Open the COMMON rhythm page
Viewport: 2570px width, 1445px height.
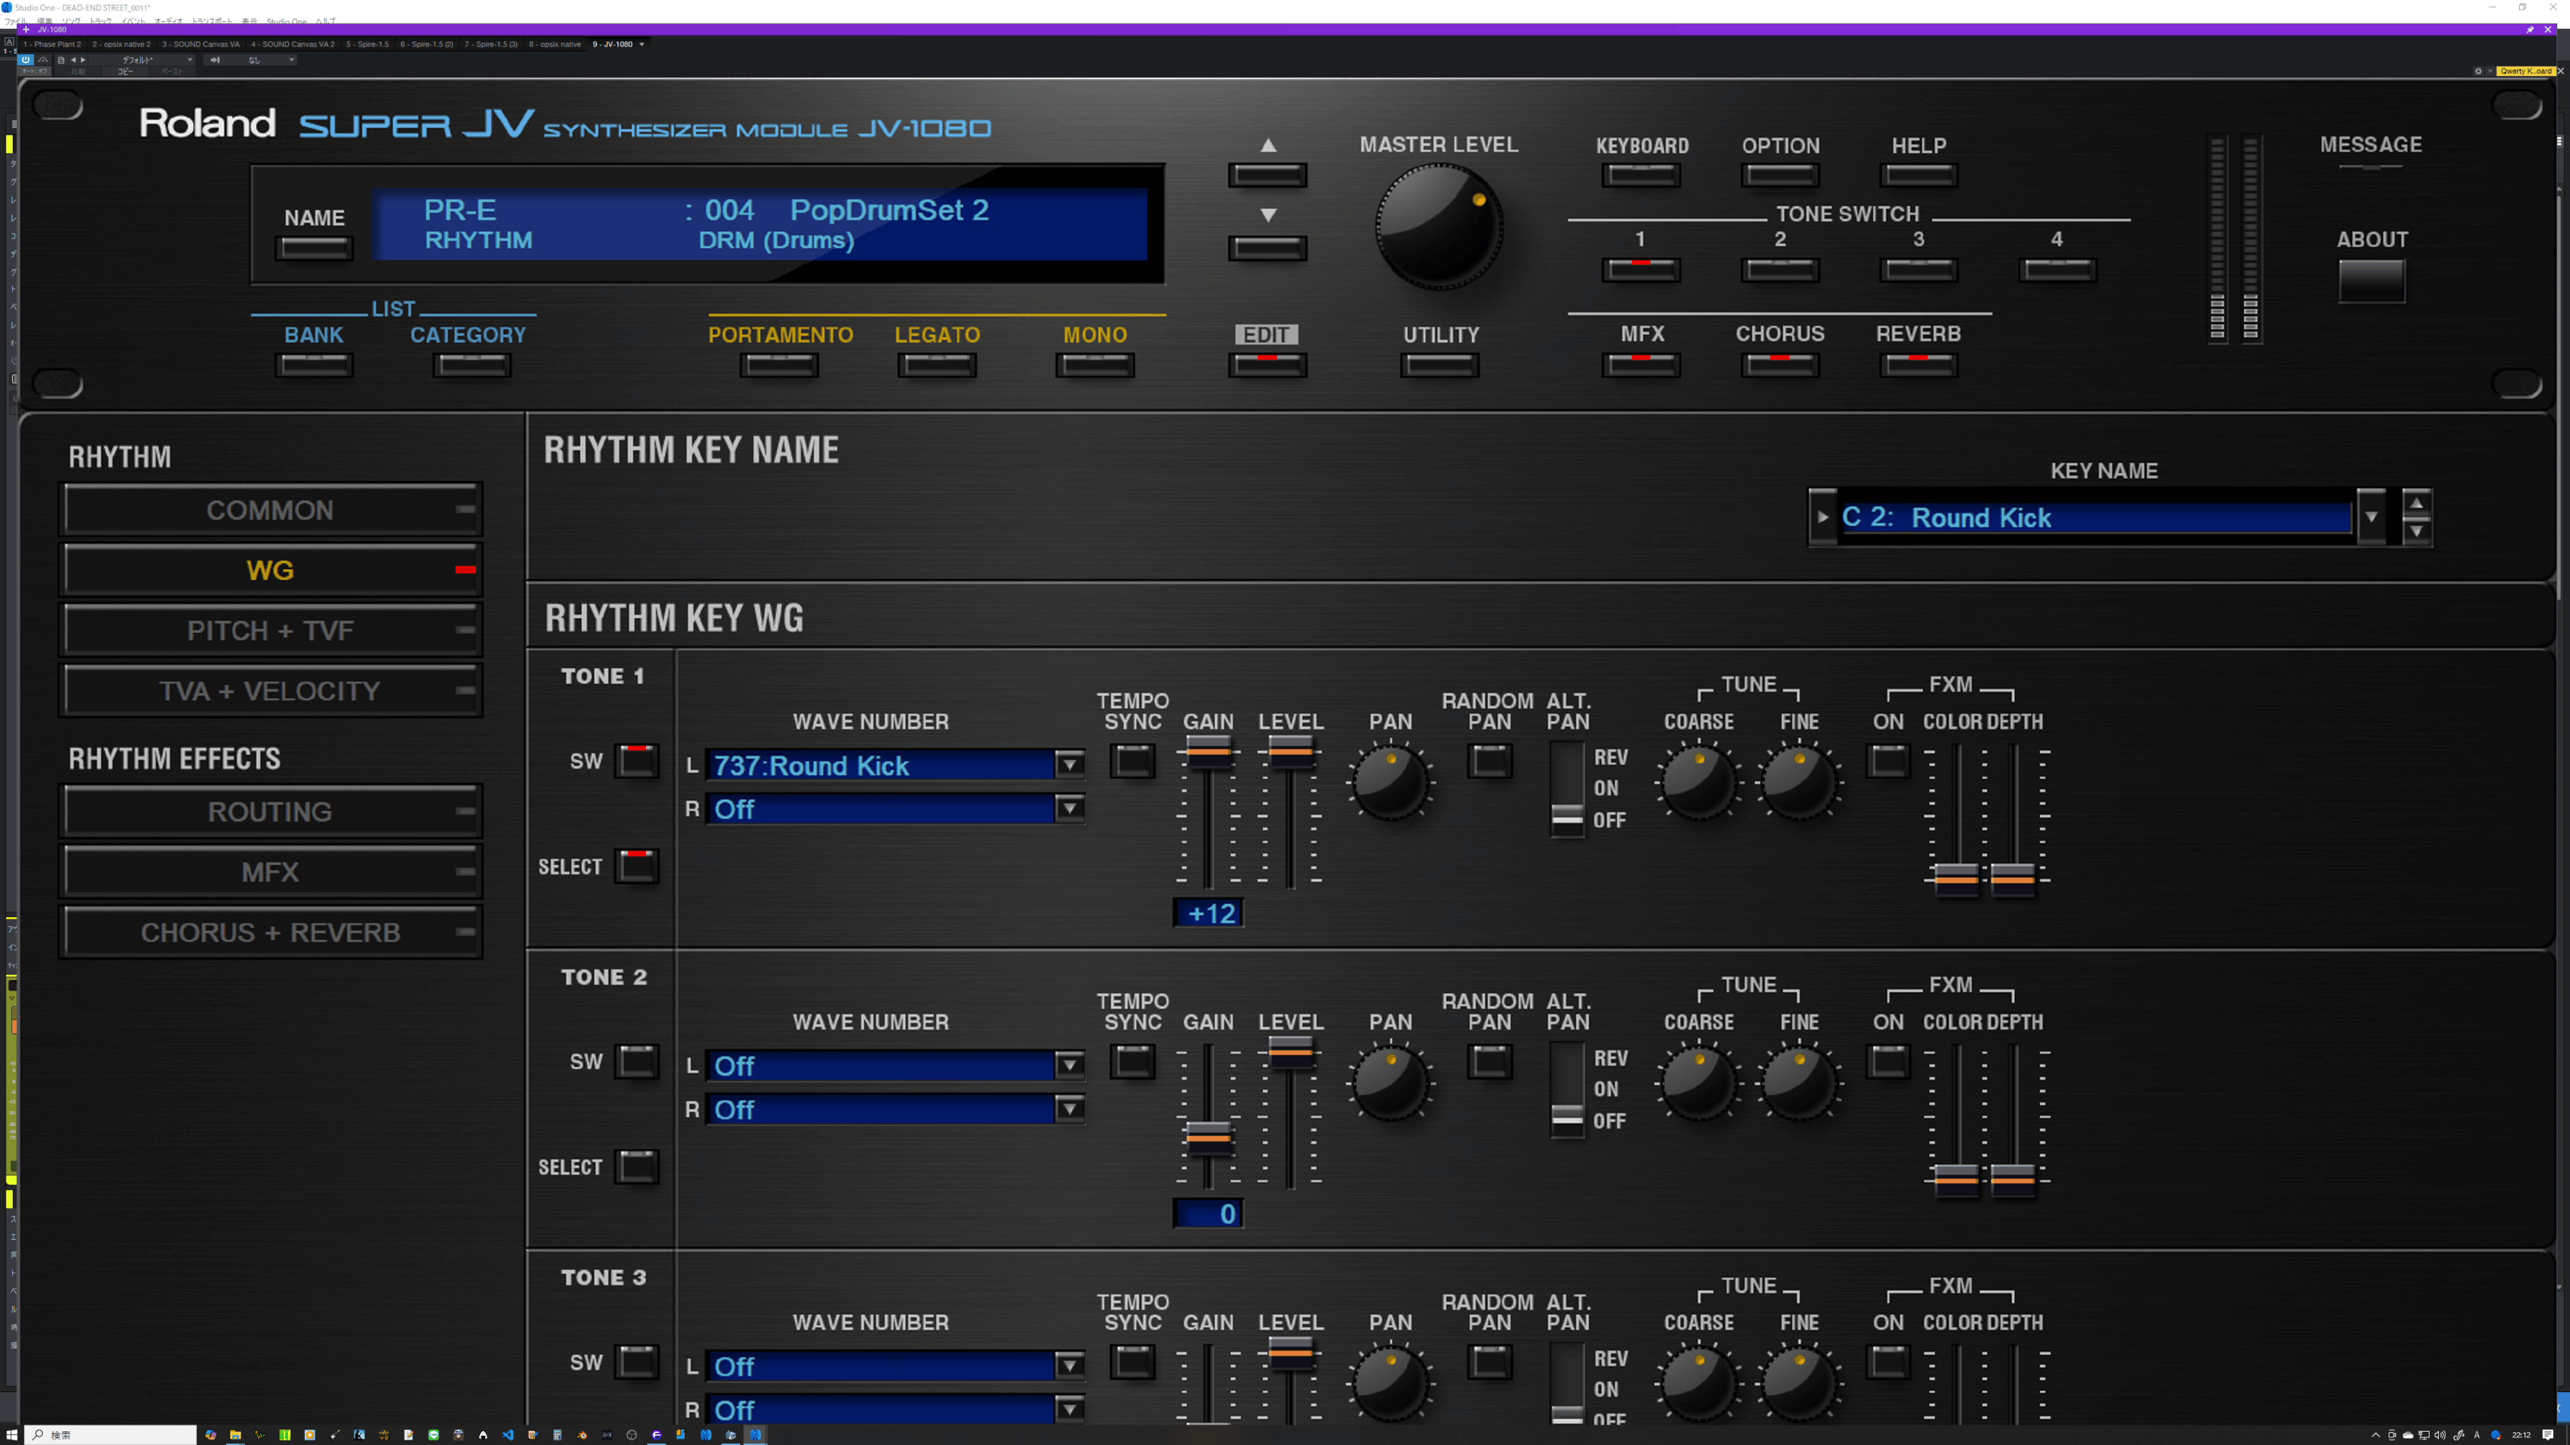[x=270, y=509]
